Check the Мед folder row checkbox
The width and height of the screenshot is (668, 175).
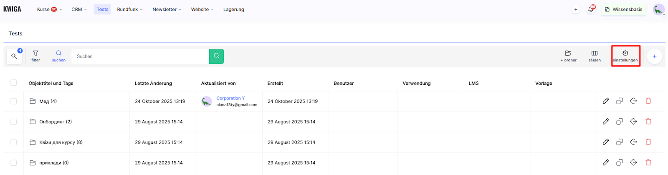[14, 101]
